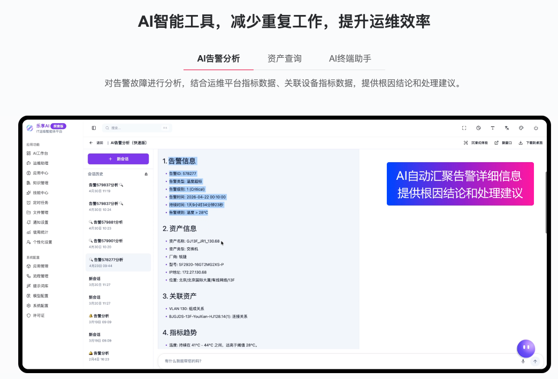This screenshot has width=558, height=379.
Task: Open 应用管理 under 系统配置
Action: (37, 266)
